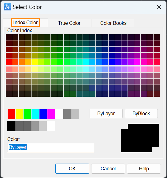Confirm with the OK button
The width and height of the screenshot is (167, 178).
[72, 169]
